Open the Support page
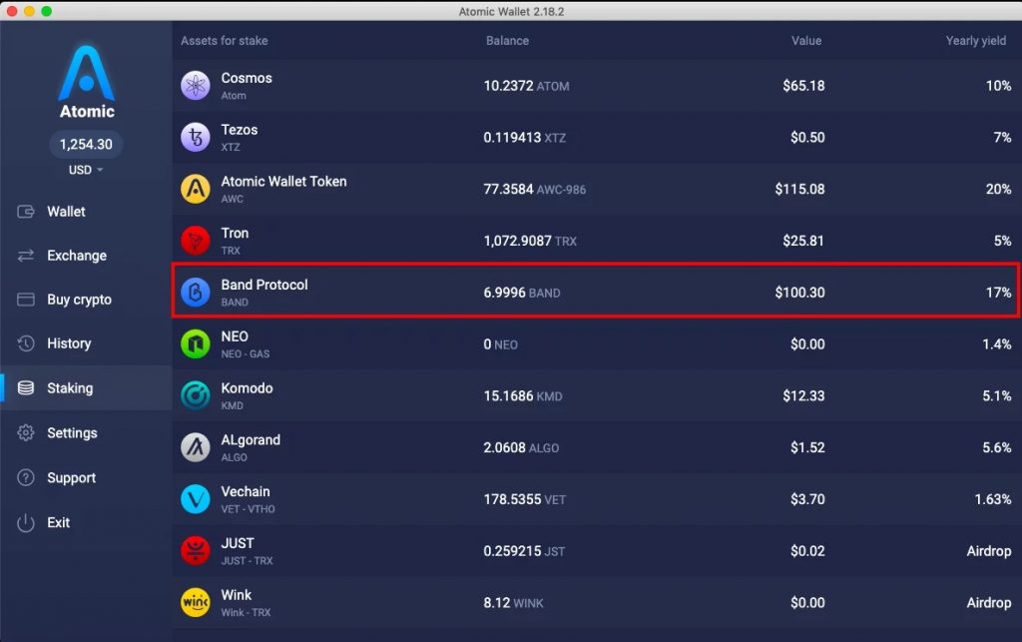The image size is (1022, 642). pos(86,477)
